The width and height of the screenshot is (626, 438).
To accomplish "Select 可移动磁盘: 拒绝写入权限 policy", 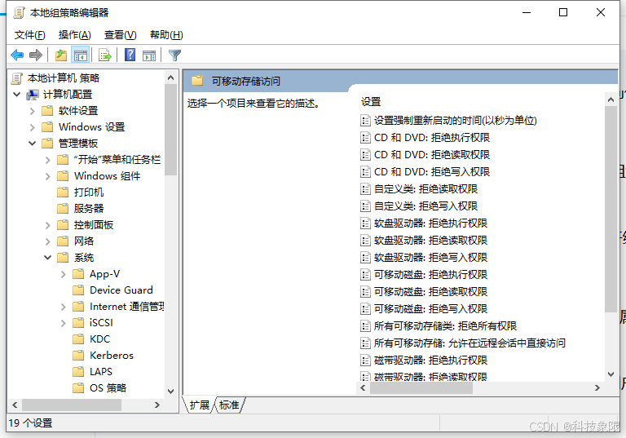I will point(430,309).
